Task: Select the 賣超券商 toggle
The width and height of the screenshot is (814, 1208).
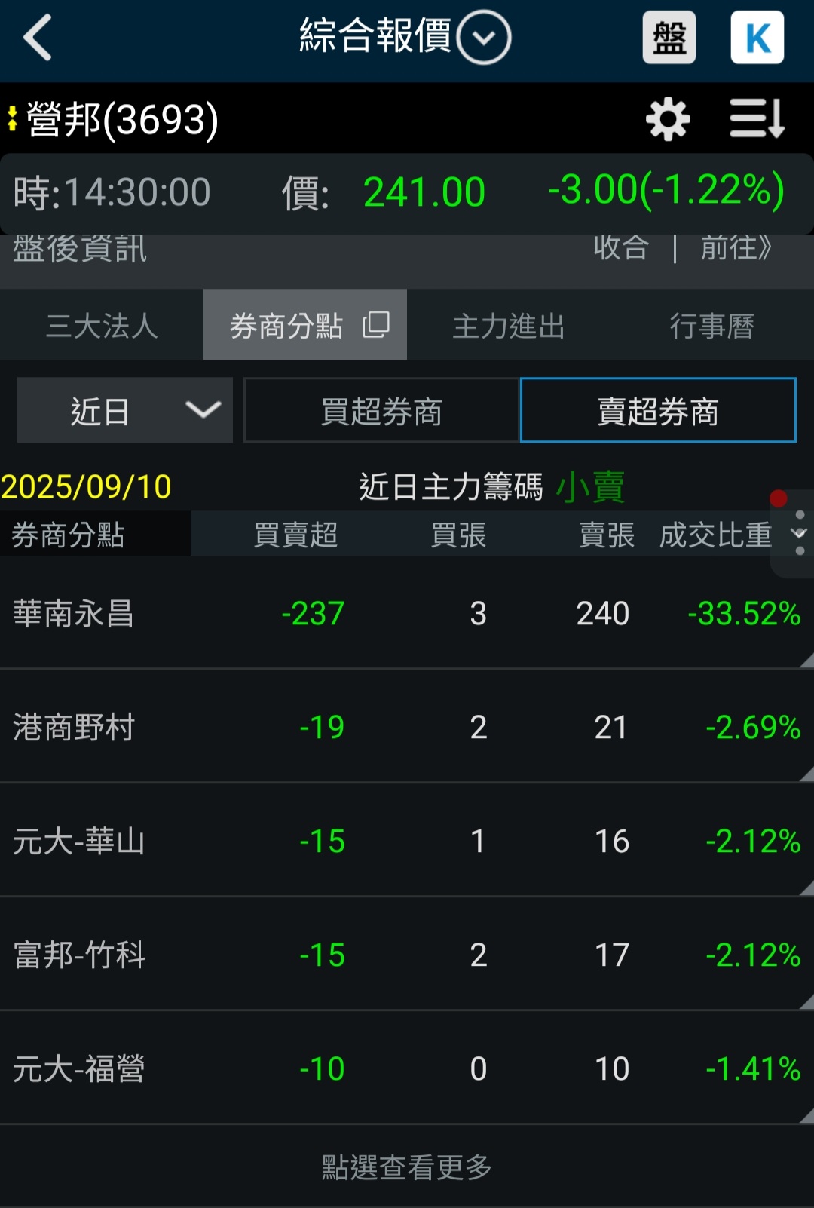Action: pos(658,410)
